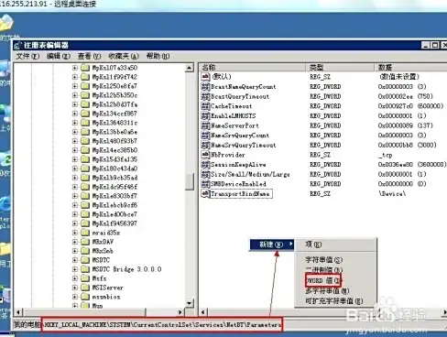The height and width of the screenshot is (337, 447).
Task: Expand the MSIServer key node
Action: 75,288
